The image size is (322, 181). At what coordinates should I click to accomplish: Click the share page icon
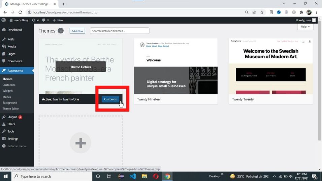tap(254, 12)
